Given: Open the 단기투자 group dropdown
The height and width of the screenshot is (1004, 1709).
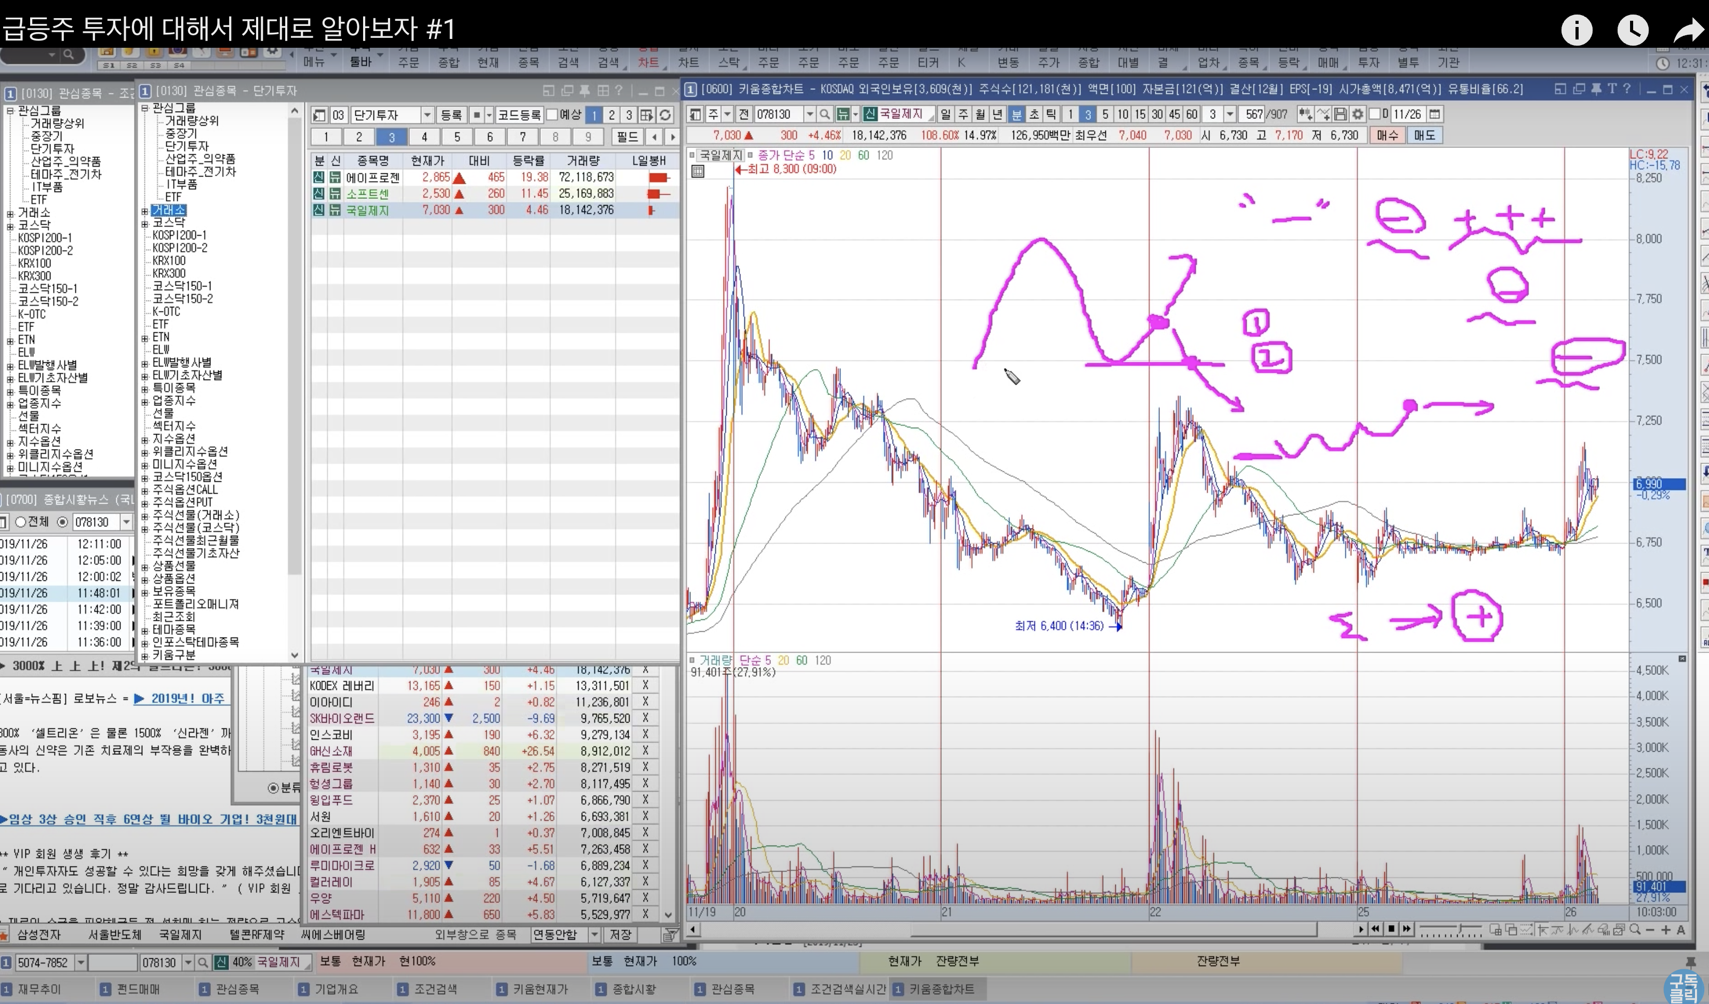Looking at the screenshot, I should 427,115.
